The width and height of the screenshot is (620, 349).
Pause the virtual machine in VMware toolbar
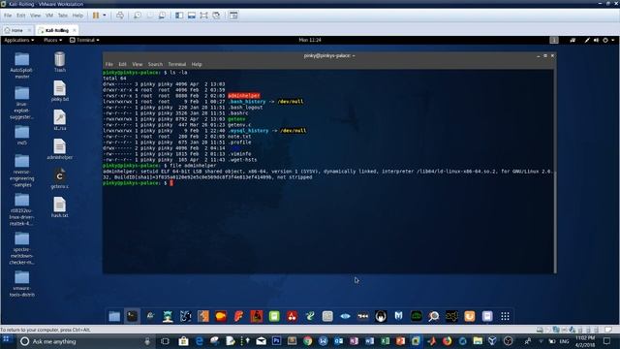pyautogui.click(x=96, y=16)
